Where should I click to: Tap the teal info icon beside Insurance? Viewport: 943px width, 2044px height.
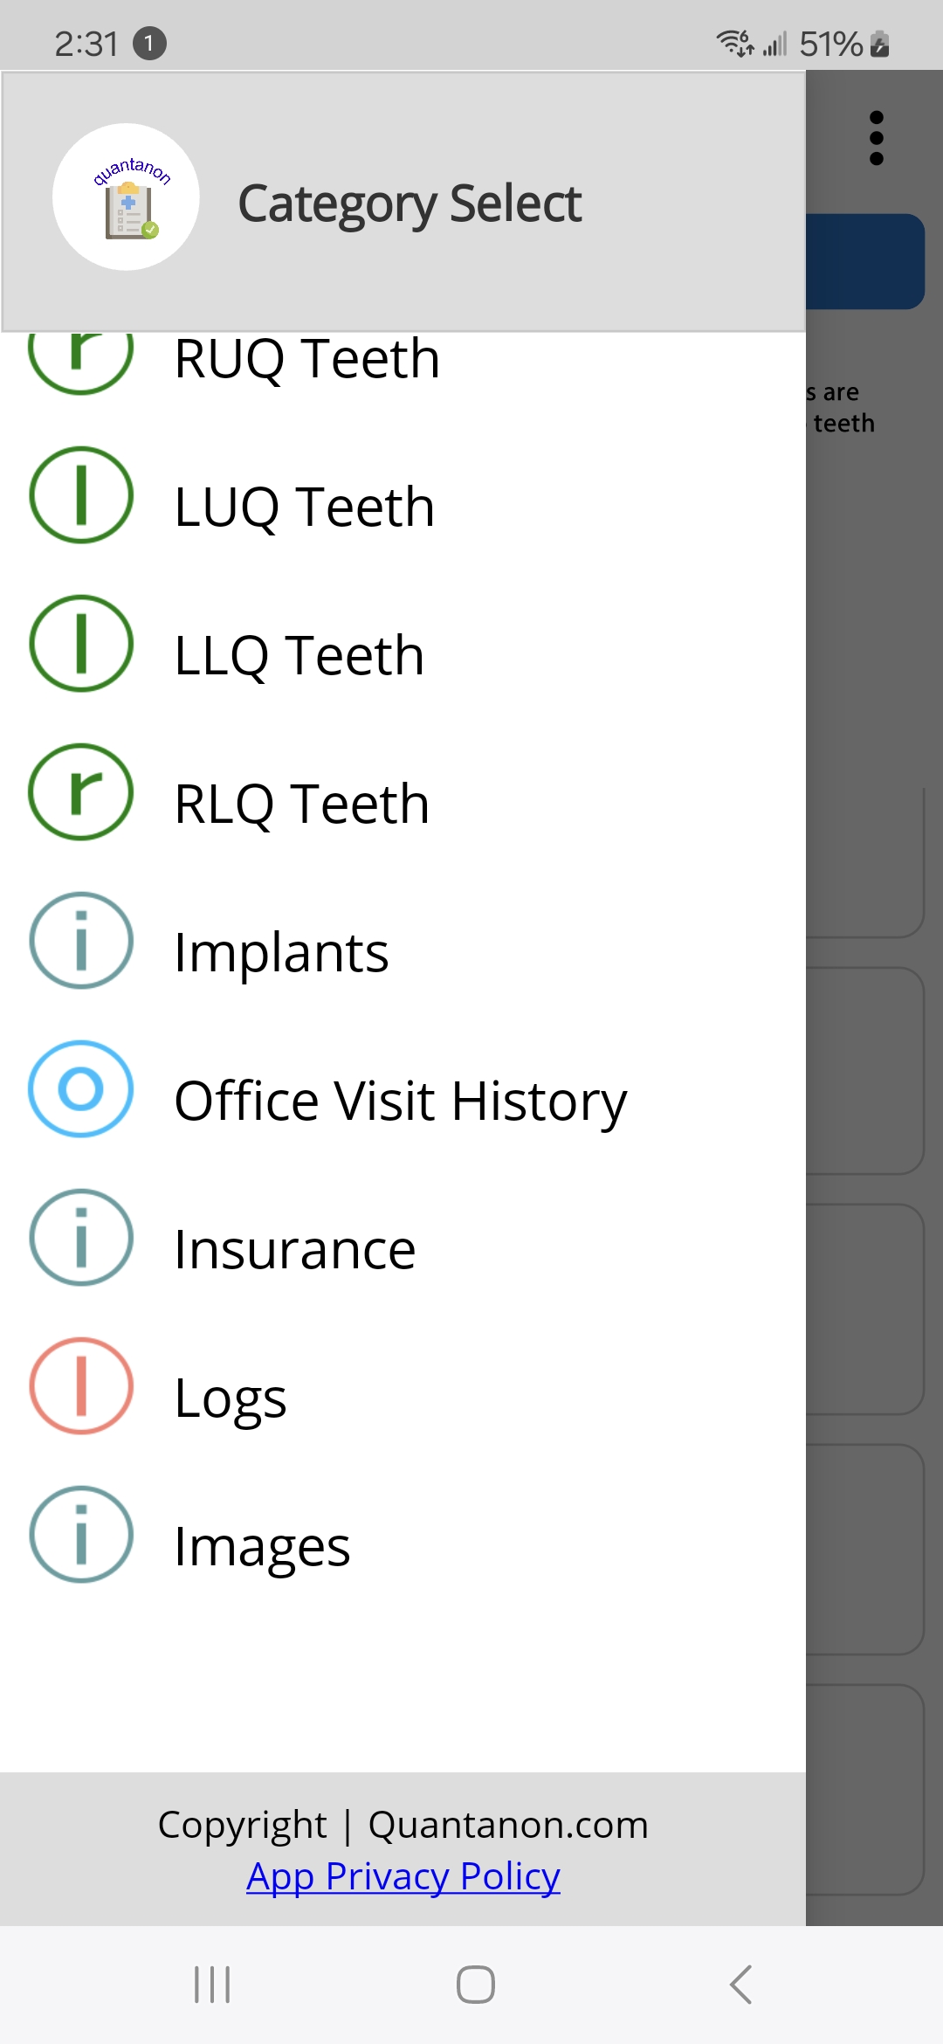coord(81,1238)
